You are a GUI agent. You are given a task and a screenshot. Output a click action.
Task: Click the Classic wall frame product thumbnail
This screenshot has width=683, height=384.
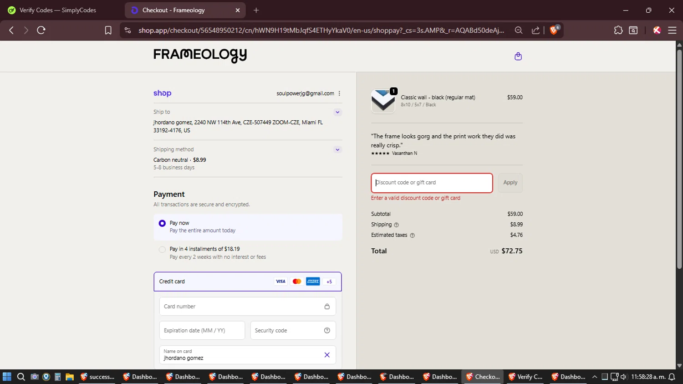coord(383,101)
